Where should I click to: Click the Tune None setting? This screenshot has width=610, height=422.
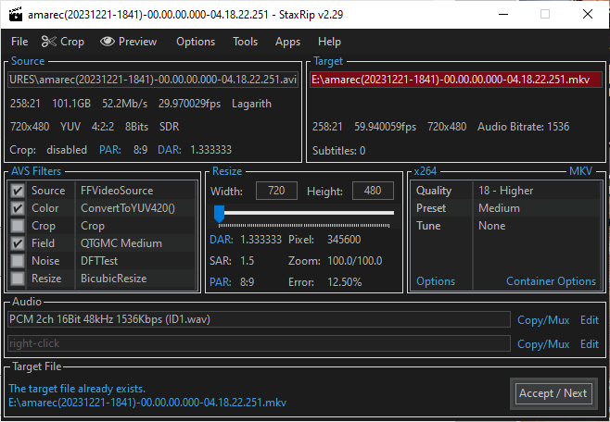506,226
